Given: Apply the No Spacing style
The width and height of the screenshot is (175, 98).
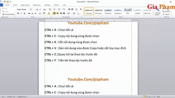Looking at the screenshot, I should (98, 11).
